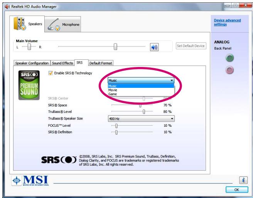Click the Microphone device icon

click(x=54, y=25)
